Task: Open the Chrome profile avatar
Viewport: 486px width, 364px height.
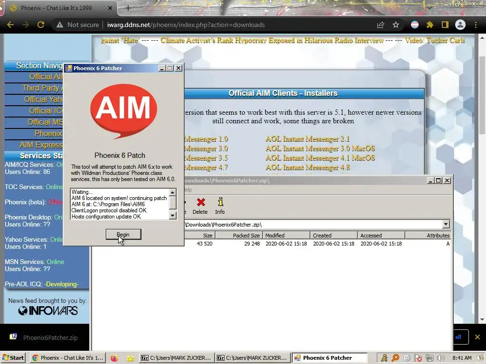Action: 460,25
